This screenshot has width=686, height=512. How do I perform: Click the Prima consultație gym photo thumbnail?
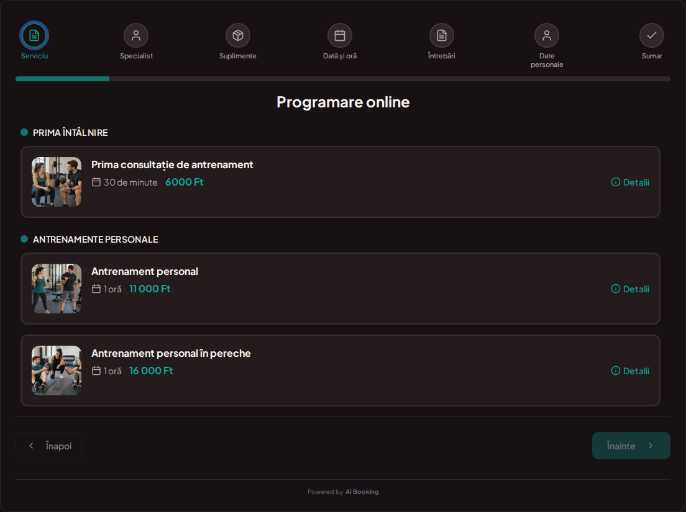pos(57,182)
